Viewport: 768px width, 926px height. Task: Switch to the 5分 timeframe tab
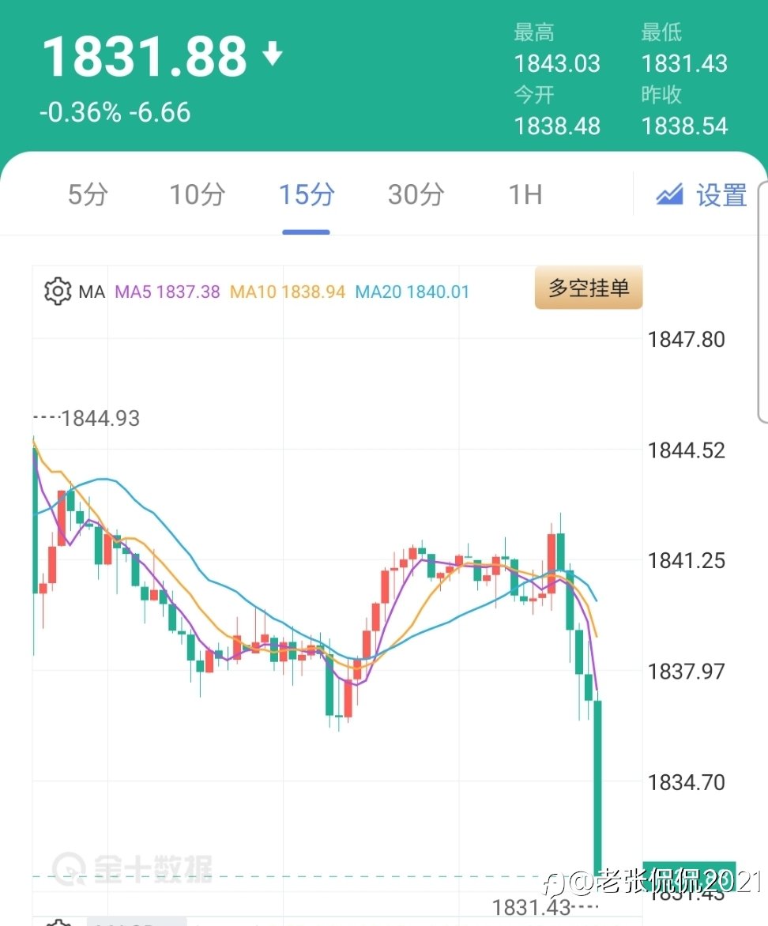pyautogui.click(x=88, y=194)
